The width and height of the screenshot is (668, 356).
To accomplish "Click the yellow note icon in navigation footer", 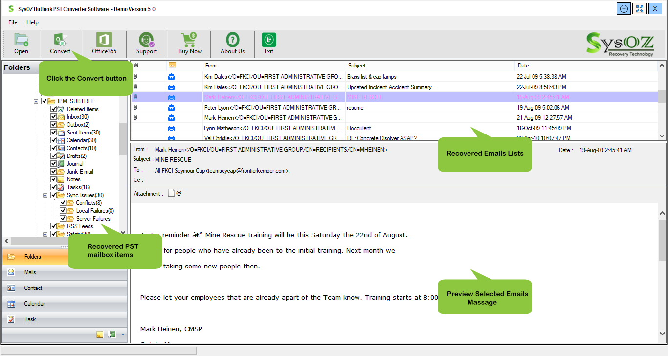I will click(100, 334).
